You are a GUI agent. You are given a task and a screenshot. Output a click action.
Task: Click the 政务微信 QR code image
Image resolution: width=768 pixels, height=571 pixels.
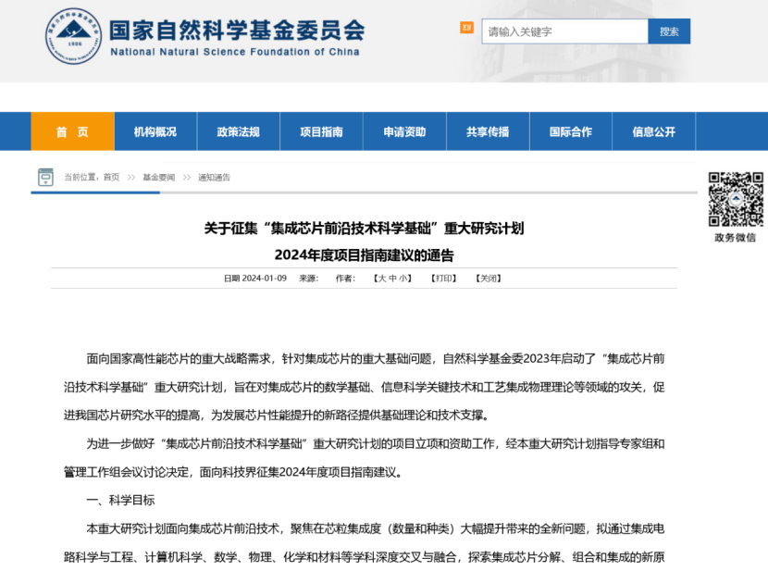[736, 199]
